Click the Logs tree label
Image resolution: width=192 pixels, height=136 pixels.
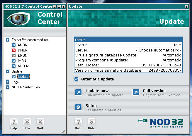15,82
